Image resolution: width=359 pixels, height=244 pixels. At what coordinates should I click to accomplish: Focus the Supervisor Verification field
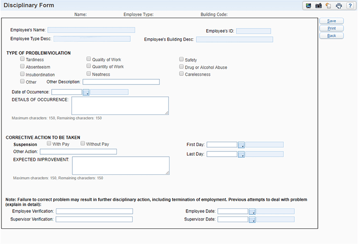coord(94,219)
